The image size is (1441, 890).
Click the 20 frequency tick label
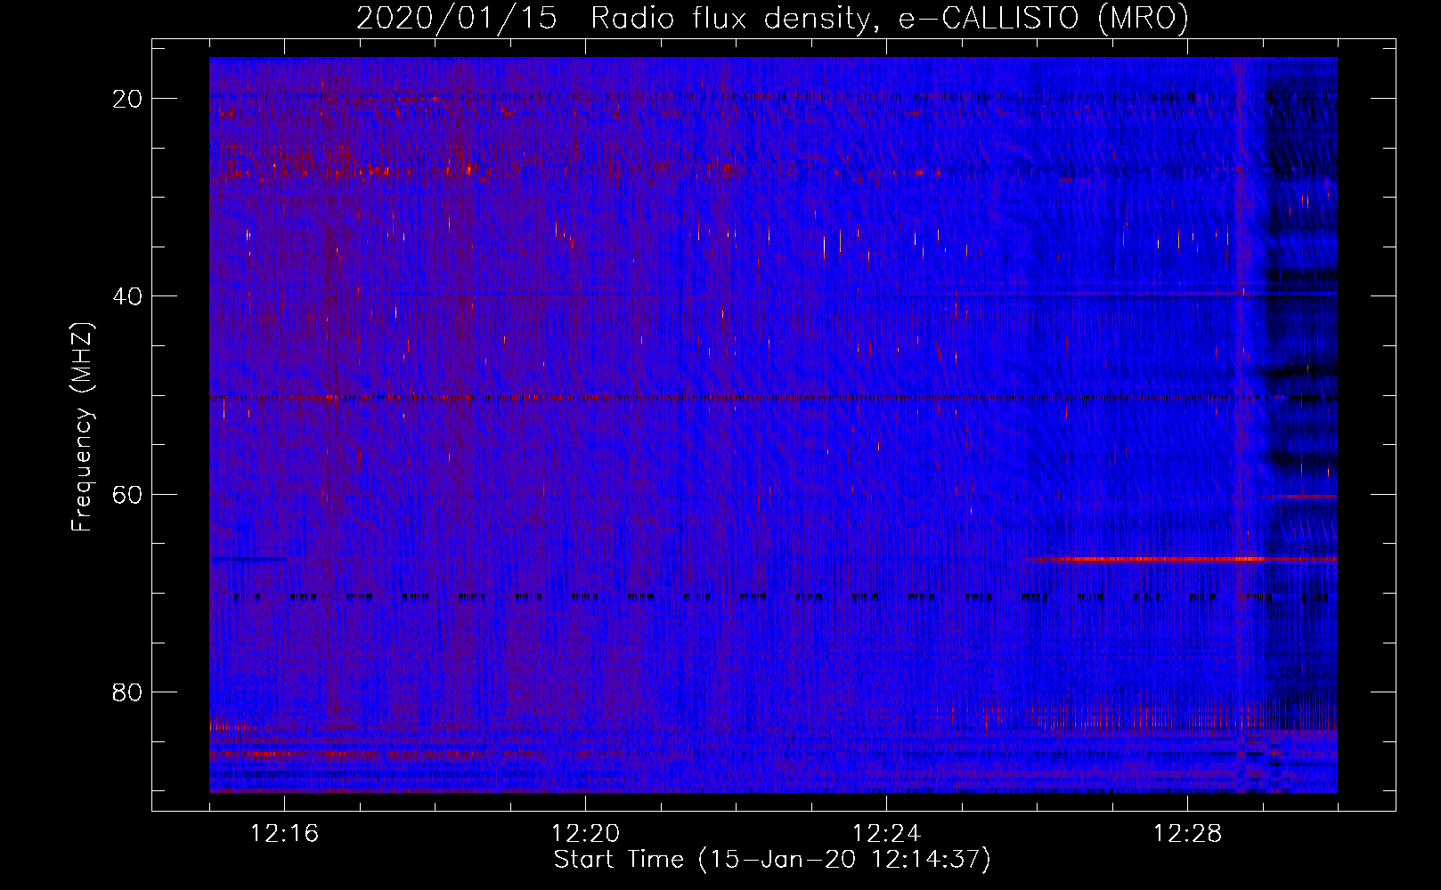click(127, 99)
